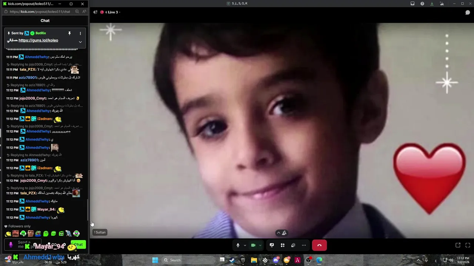Screen dimensions: 474x266
Task: Insert the angry green square emote
Action: tap(61, 233)
